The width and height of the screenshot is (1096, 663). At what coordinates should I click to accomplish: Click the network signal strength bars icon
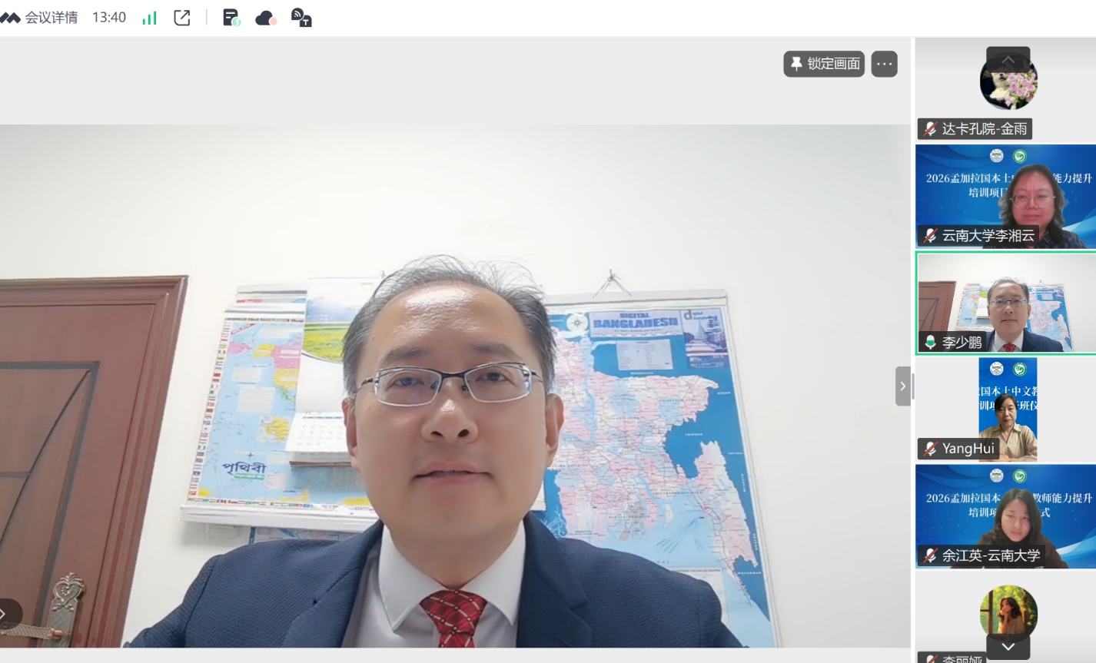point(149,18)
